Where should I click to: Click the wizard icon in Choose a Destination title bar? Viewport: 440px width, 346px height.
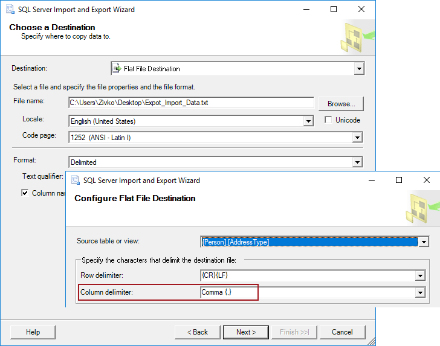click(x=10, y=9)
